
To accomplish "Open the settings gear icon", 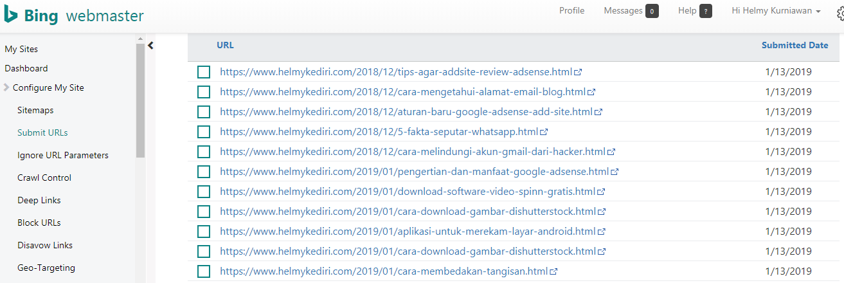I will click(x=840, y=14).
